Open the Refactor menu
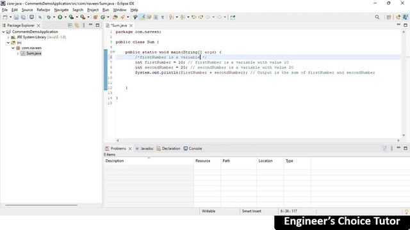 (44, 10)
